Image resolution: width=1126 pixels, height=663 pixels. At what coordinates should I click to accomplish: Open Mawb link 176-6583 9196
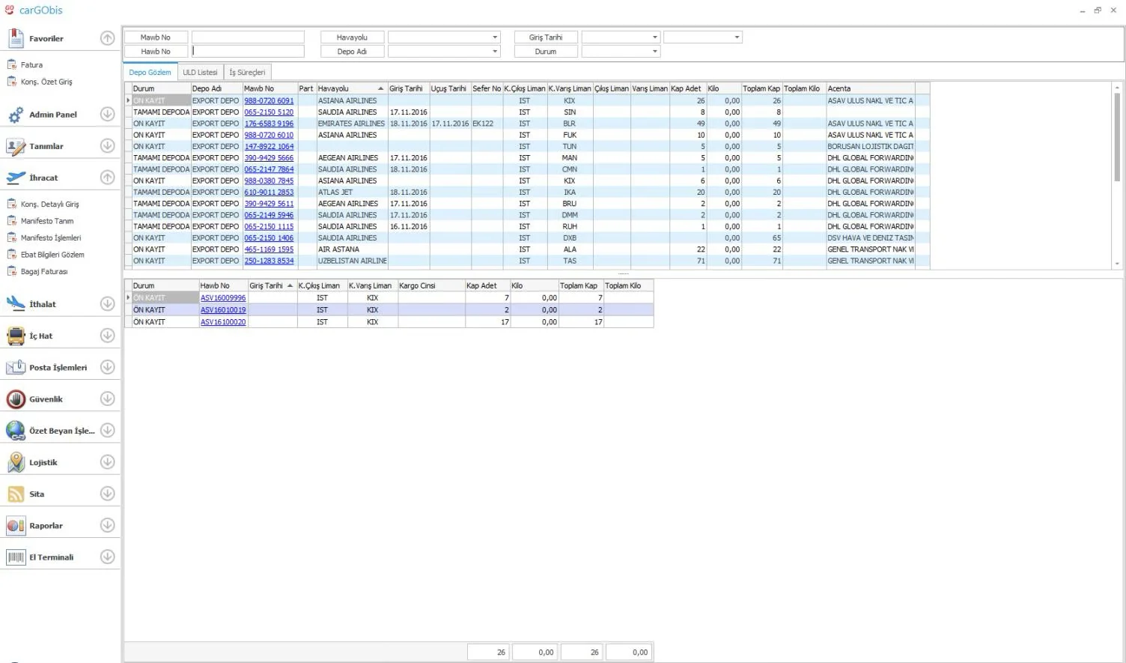tap(269, 124)
